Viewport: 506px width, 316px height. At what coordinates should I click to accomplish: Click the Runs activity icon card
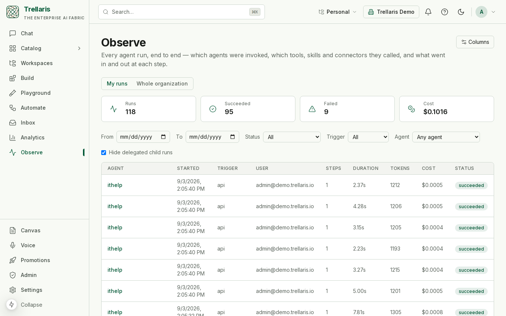[113, 109]
